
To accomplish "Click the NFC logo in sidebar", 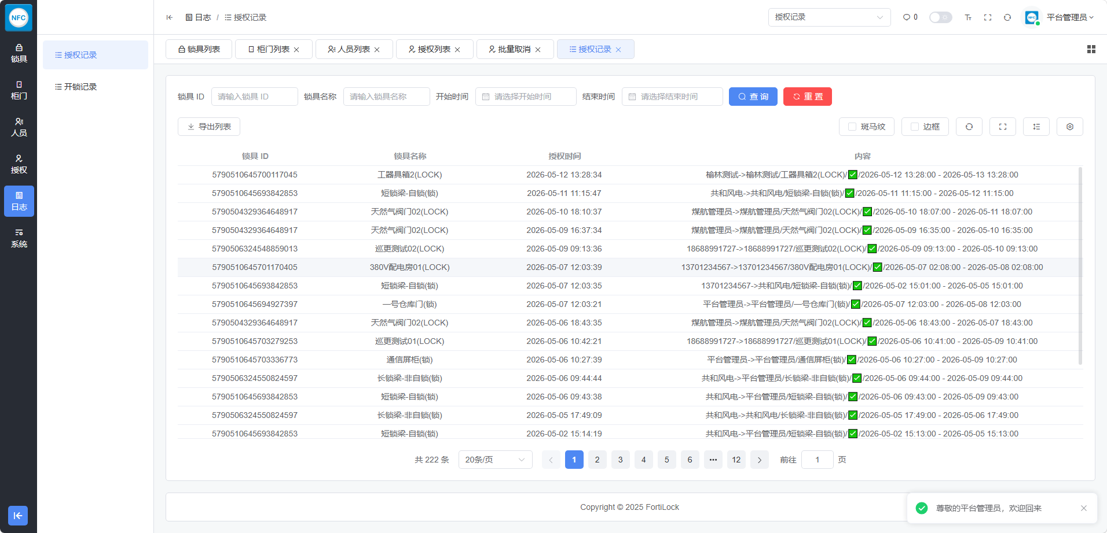I will (19, 17).
